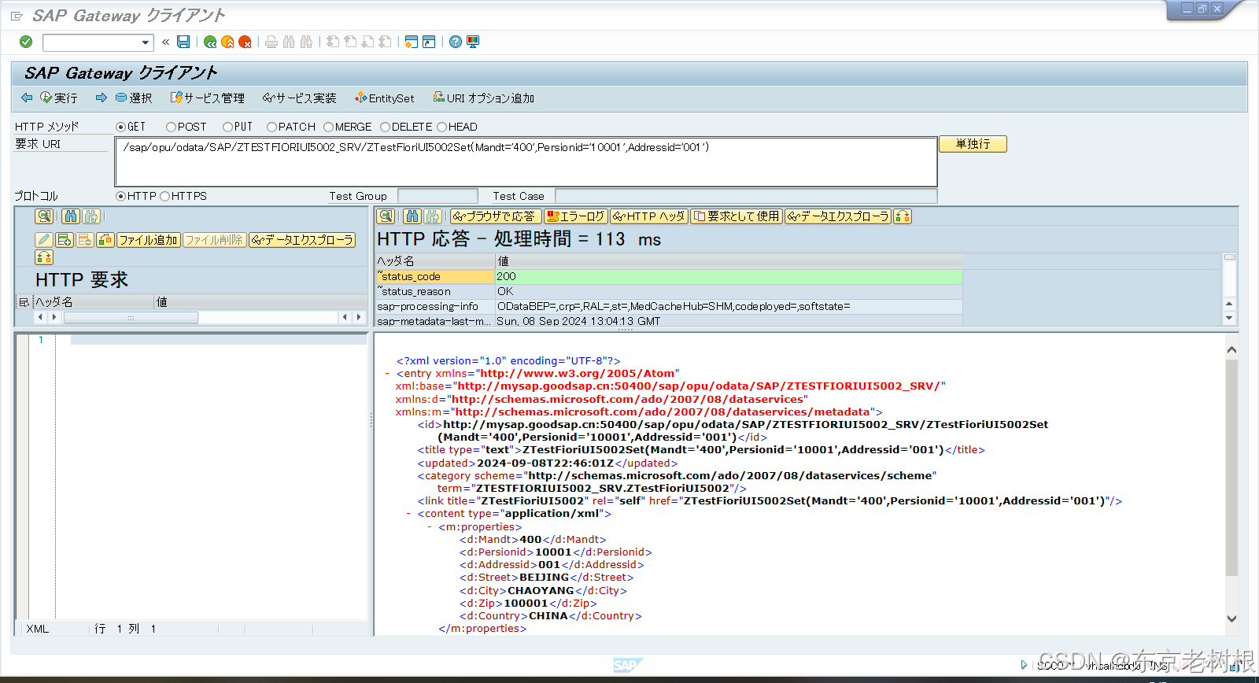This screenshot has width=1259, height=683.
Task: Click the 実行 (Execute) button
Action: (x=59, y=98)
